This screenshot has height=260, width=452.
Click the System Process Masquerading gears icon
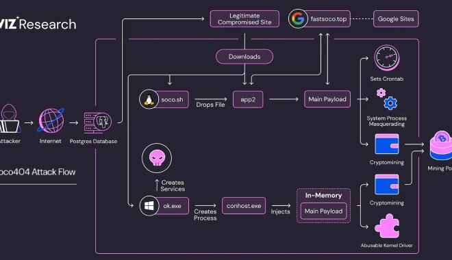[387, 100]
